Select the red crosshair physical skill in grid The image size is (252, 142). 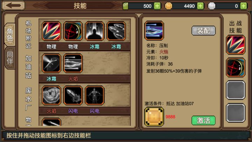[73, 31]
